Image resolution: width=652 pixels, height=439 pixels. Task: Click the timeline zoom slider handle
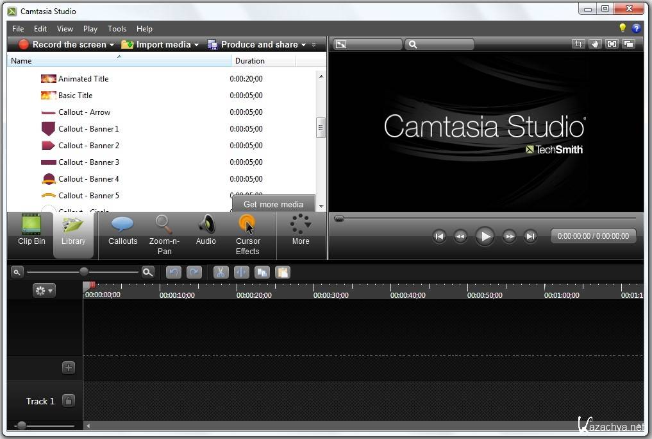pos(84,272)
